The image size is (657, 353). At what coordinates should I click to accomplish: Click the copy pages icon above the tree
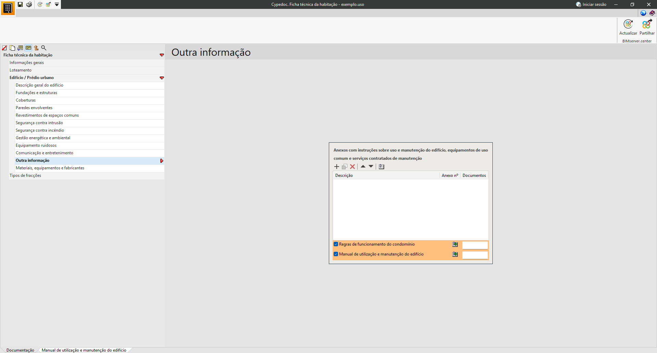tap(12, 48)
